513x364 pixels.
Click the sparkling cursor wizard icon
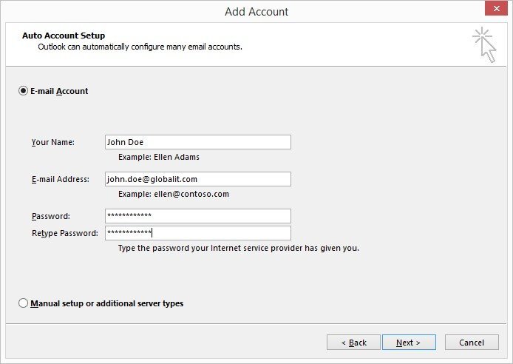484,44
